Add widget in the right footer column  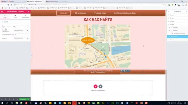click(143, 72)
